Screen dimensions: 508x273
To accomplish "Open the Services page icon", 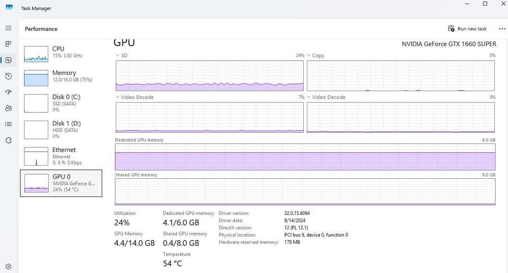I will coord(8,140).
